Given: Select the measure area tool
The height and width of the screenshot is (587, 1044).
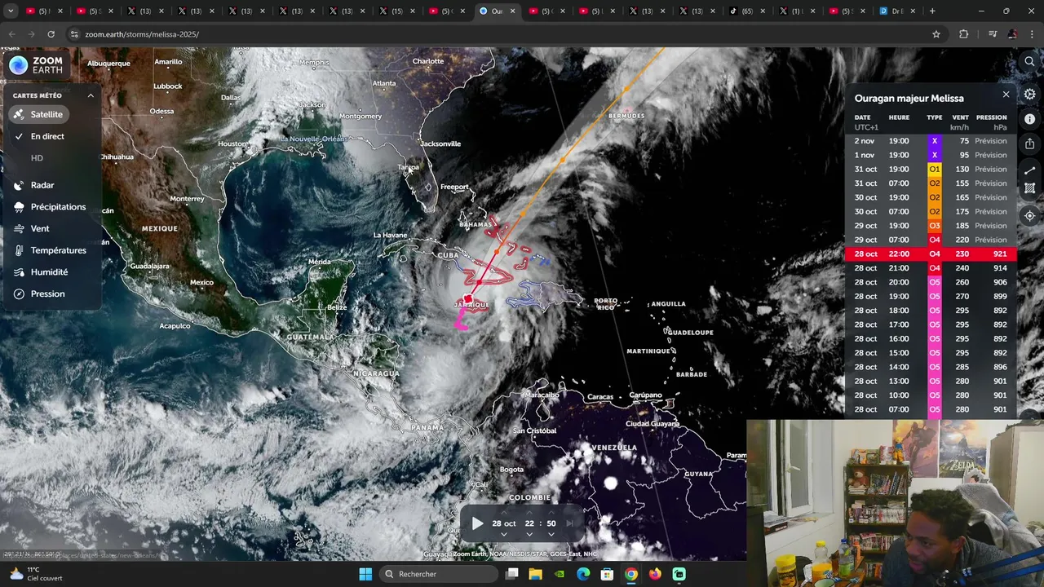Looking at the screenshot, I should pyautogui.click(x=1030, y=188).
